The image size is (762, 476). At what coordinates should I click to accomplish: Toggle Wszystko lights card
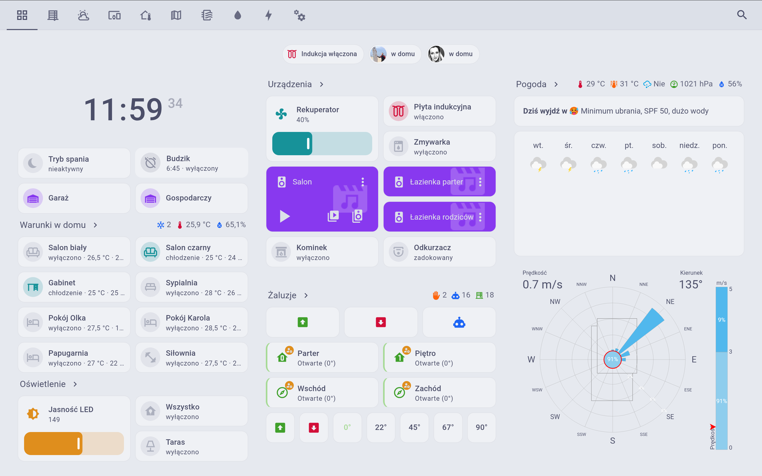[x=192, y=411]
